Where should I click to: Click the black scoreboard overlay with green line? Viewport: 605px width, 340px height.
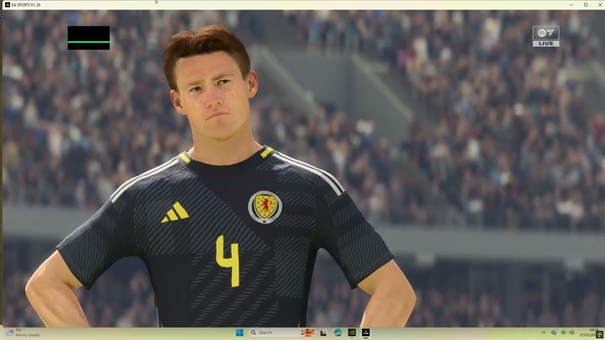(x=88, y=38)
